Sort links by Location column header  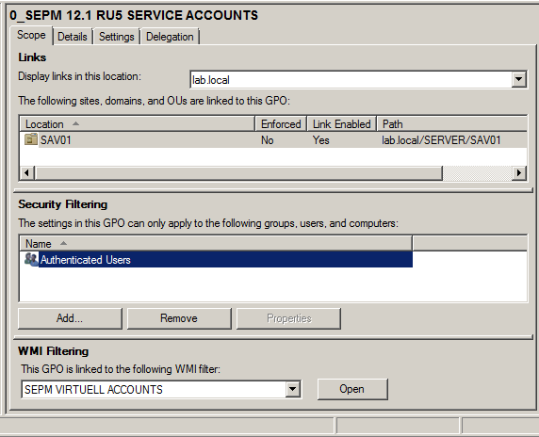tap(138, 124)
